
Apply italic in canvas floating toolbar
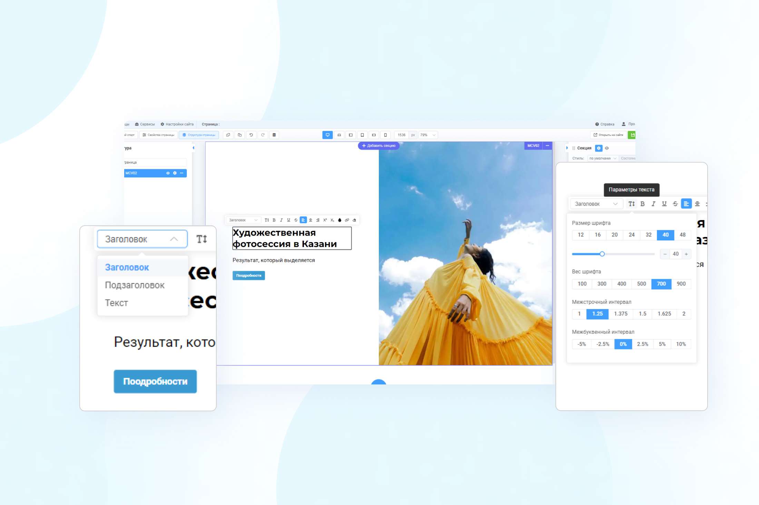click(282, 220)
